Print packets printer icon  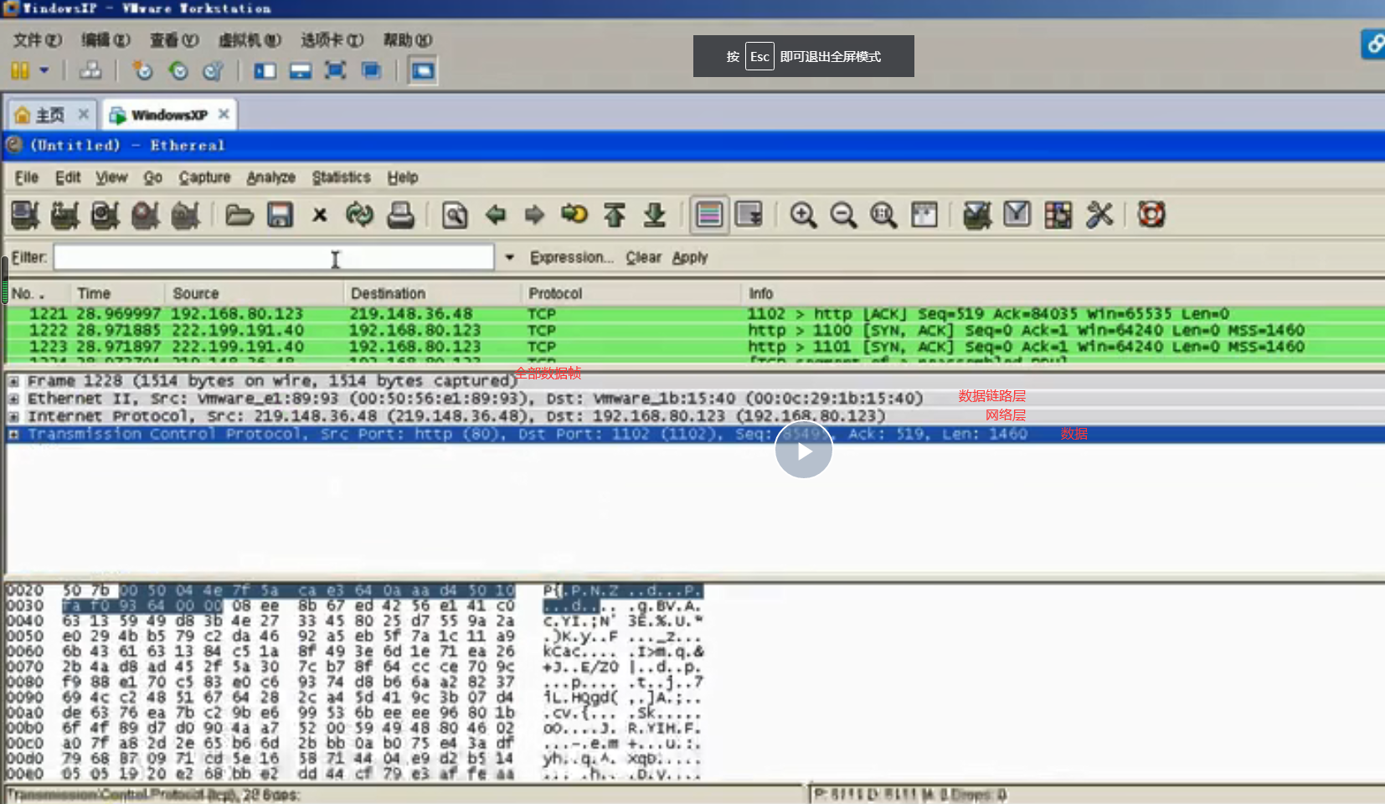pyautogui.click(x=400, y=215)
